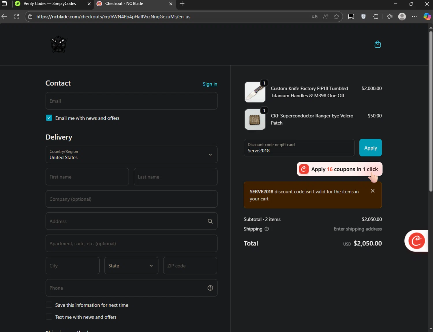The image size is (433, 332).
Task: Open the translate page icon
Action: (x=315, y=16)
